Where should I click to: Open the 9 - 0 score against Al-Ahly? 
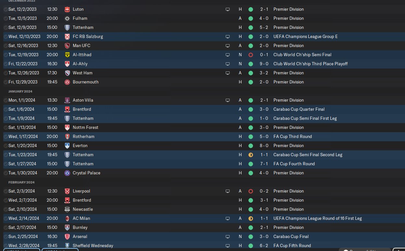coord(264,64)
